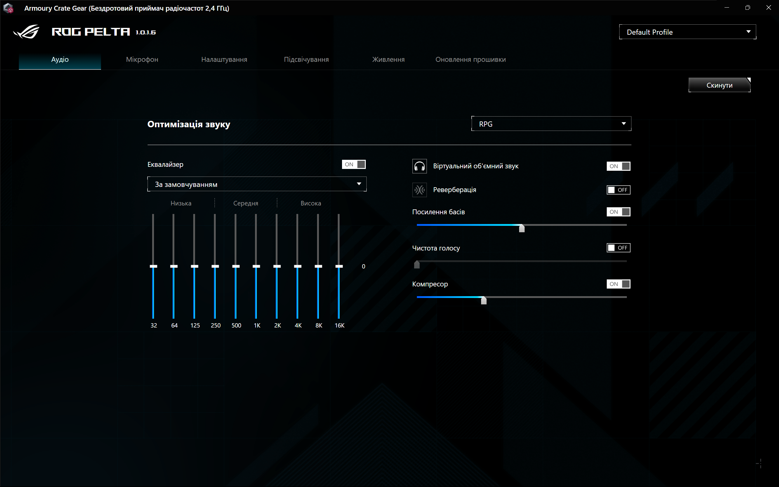Minimize the Armoury Crate Gear window
This screenshot has width=779, height=487.
[x=727, y=8]
